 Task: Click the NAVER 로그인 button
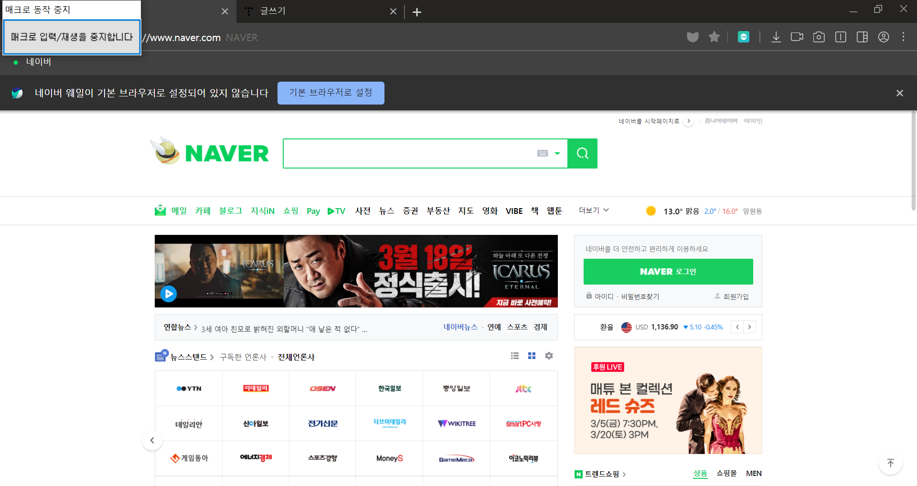668,272
